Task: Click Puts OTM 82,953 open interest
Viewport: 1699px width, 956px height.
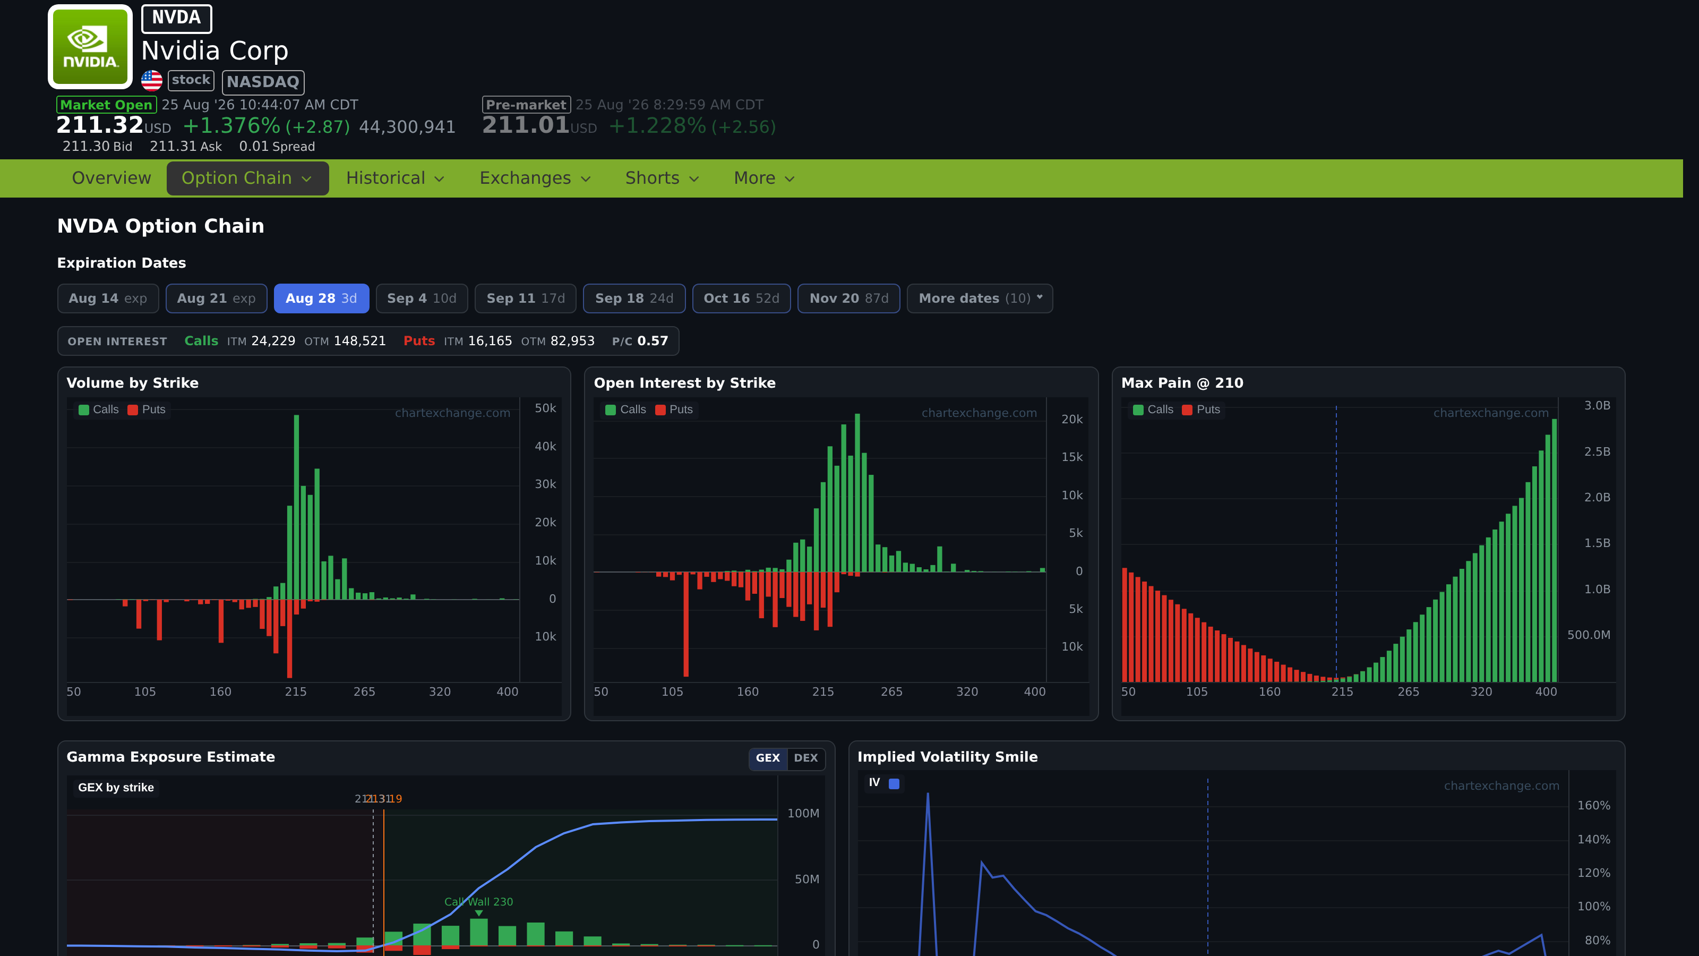Action: (558, 341)
